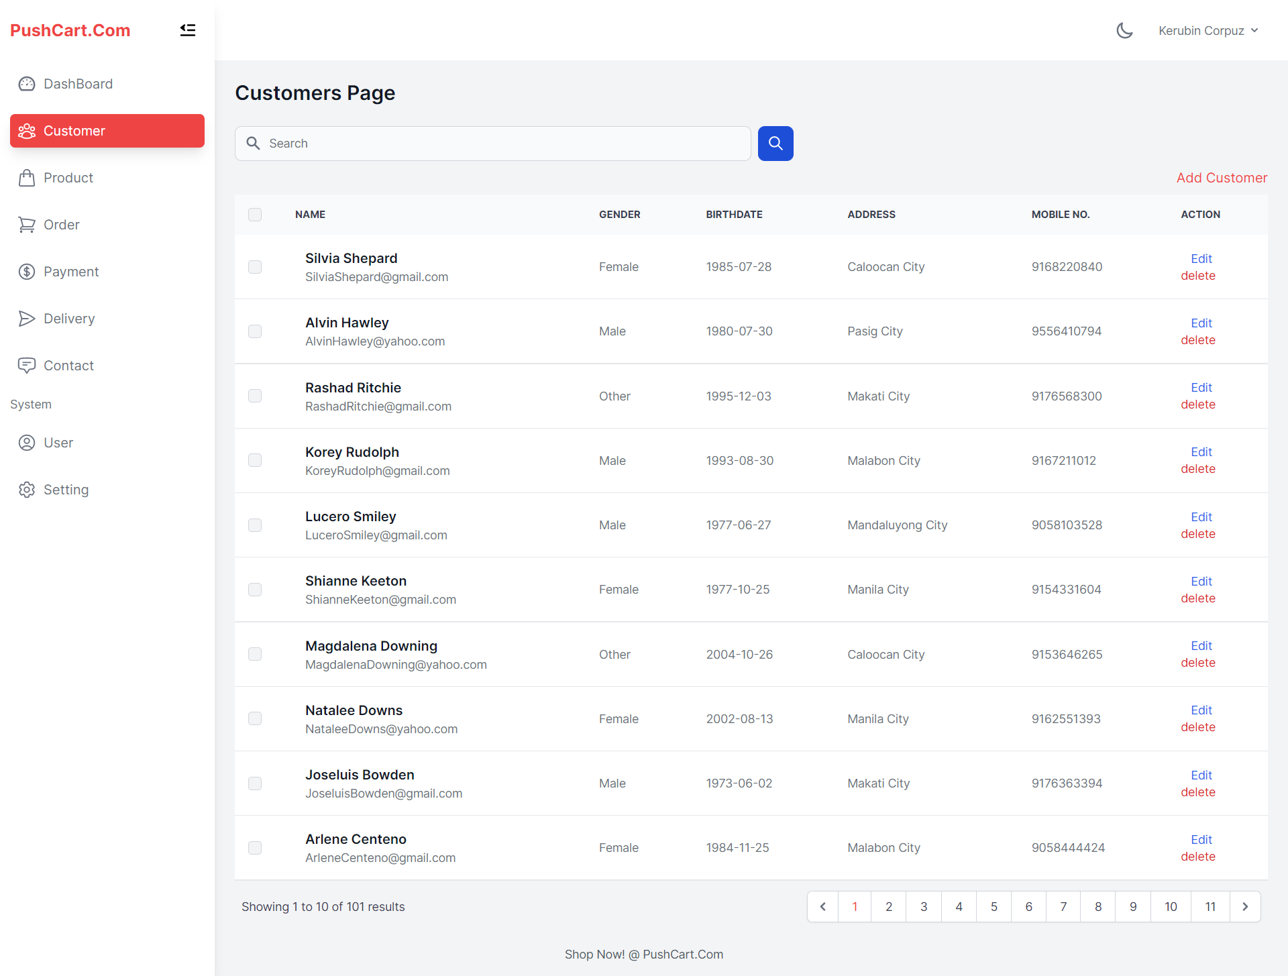The image size is (1288, 976).
Task: Select the Payment dollar icon
Action: point(26,271)
